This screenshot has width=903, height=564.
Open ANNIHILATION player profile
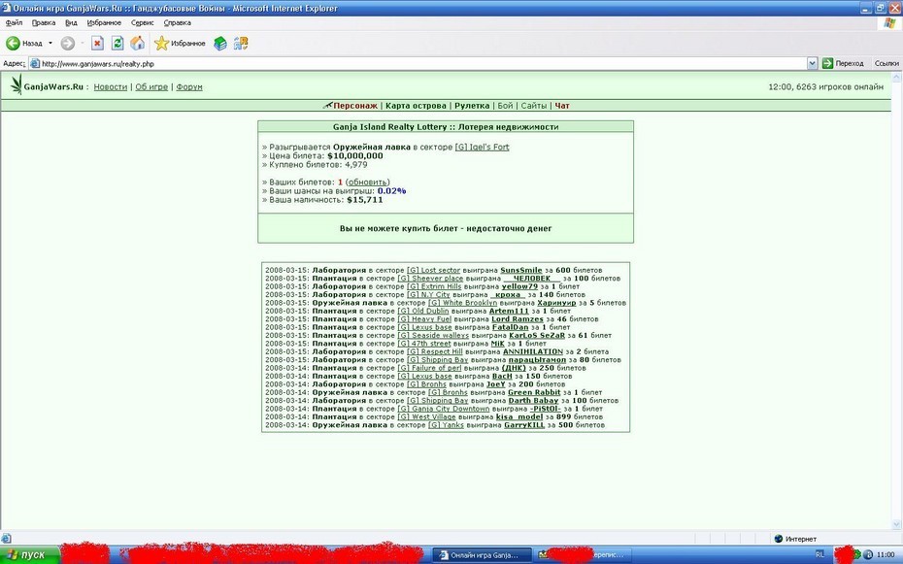pos(533,351)
